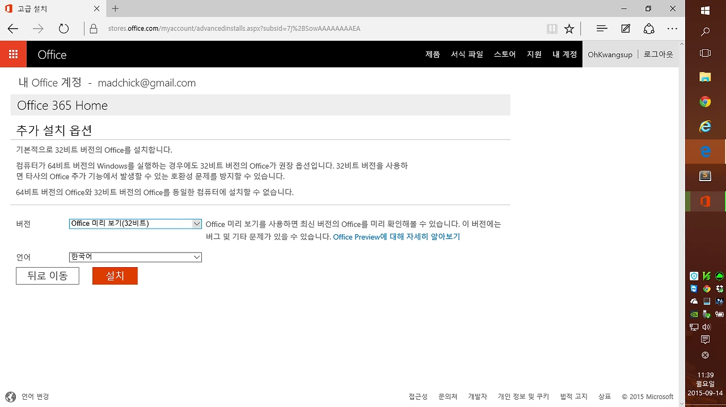This screenshot has height=407, width=726.
Task: Click the address bar padlock icon
Action: pyautogui.click(x=94, y=28)
